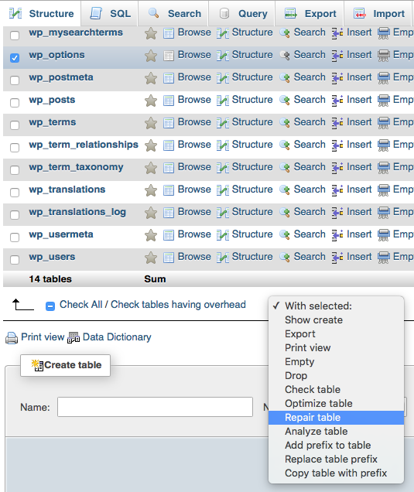
Task: Uncheck the wp_options checkbox
Action: pos(15,58)
